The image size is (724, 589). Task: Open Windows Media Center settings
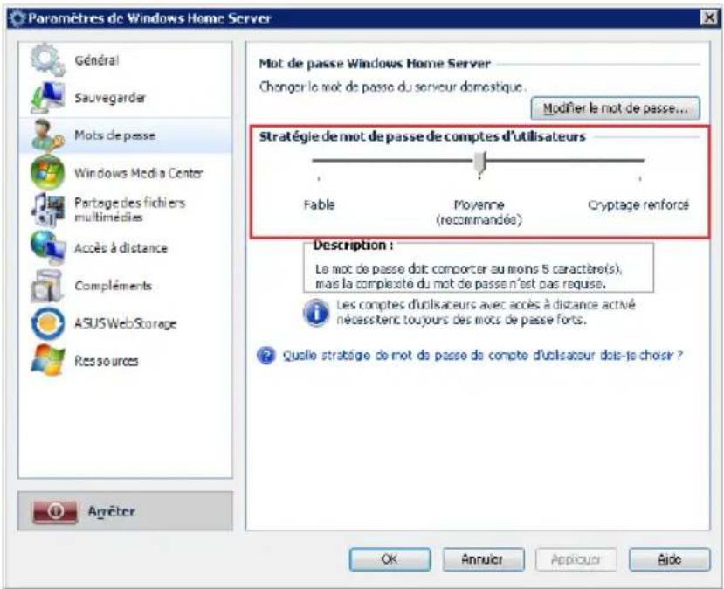[125, 173]
